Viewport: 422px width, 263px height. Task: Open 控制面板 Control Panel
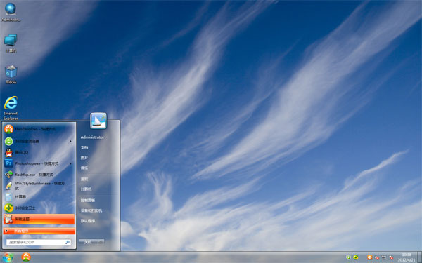(x=88, y=200)
